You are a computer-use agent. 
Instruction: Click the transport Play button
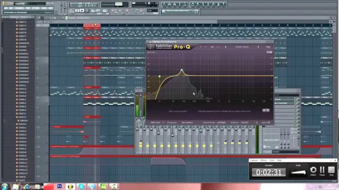pyautogui.click(x=77, y=11)
